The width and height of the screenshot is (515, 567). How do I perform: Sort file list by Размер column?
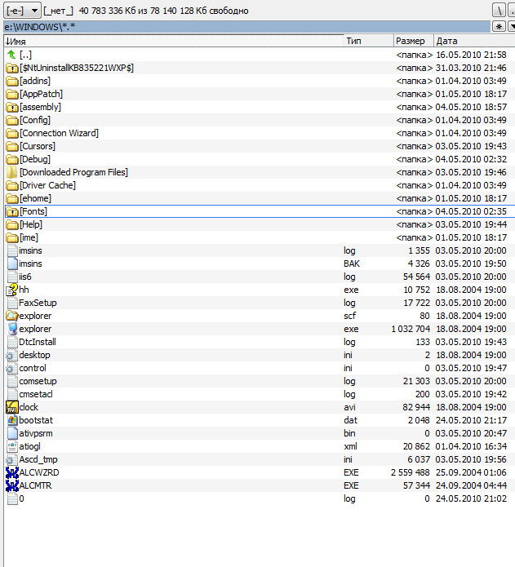(x=413, y=41)
